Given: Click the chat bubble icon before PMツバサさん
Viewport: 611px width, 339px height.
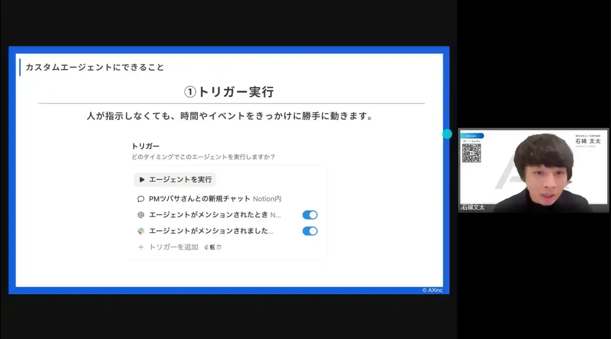Looking at the screenshot, I should click(141, 199).
